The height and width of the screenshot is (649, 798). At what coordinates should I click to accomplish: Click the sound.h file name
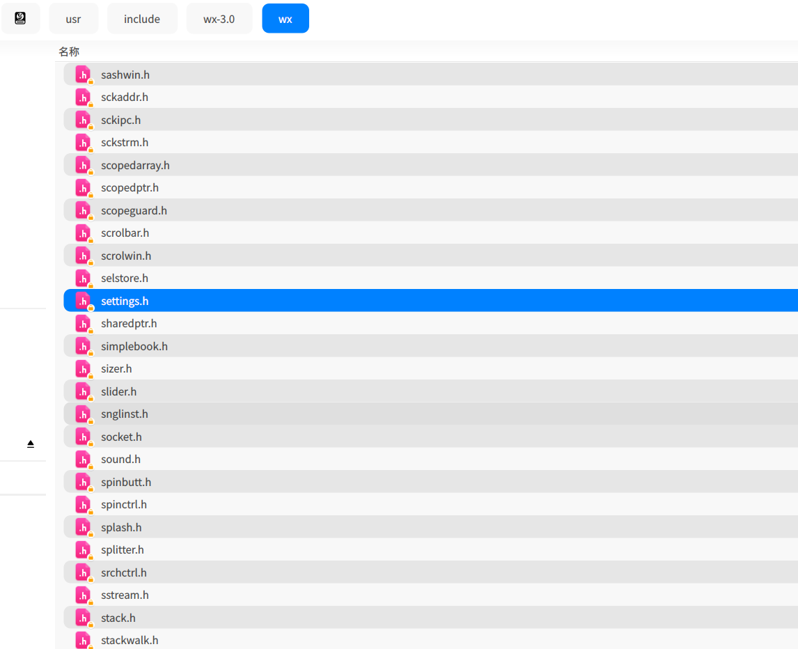(121, 460)
